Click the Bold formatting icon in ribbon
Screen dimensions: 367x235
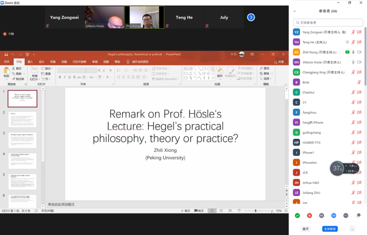coord(60,77)
